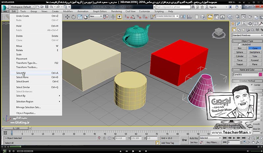263x153 pixels.
Task: Click the Select and Place tool icon
Action: pyautogui.click(x=86, y=17)
